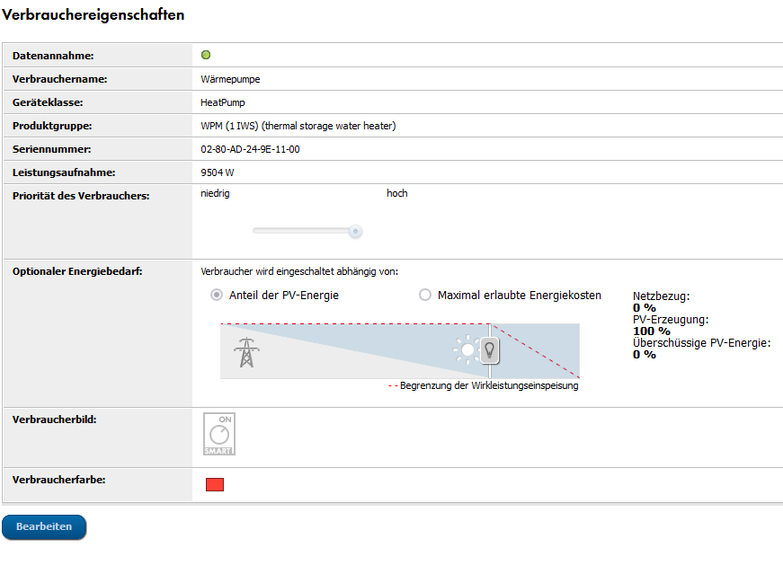Click the Begrenzung der Wirkleistungseinspeisung legend
Viewport: 783px width, 574px height.
(x=484, y=386)
